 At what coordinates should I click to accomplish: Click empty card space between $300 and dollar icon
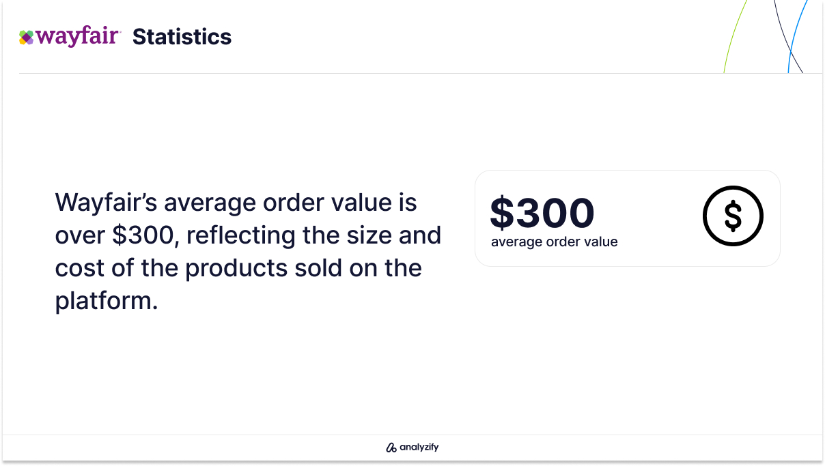coord(649,215)
